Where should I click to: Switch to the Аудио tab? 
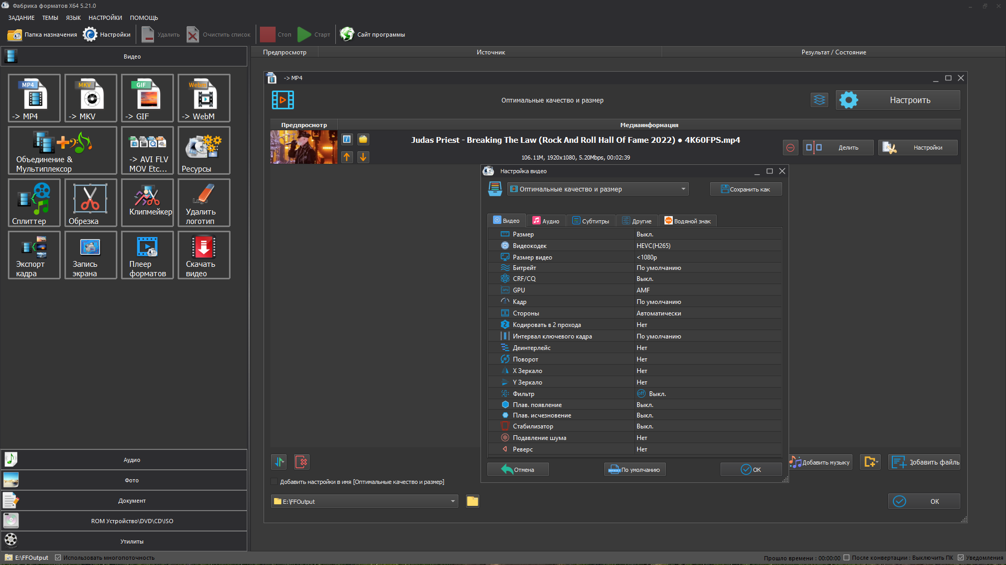coord(546,221)
